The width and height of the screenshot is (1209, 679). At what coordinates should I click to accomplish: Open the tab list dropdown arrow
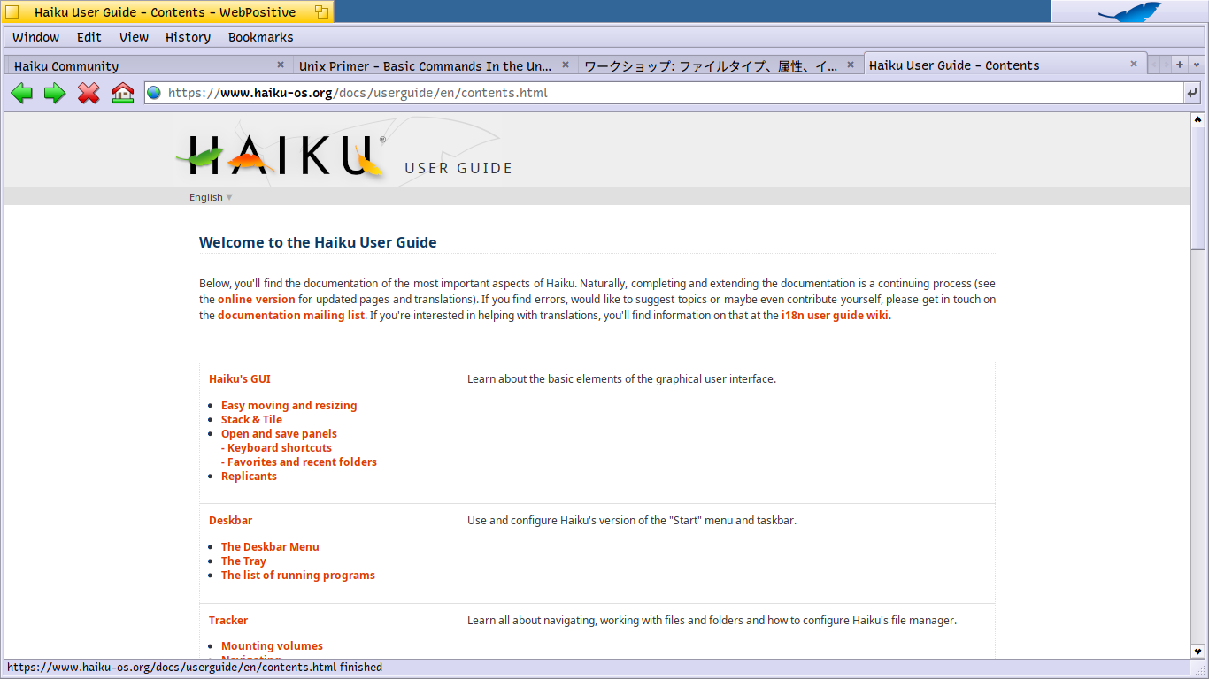1196,65
